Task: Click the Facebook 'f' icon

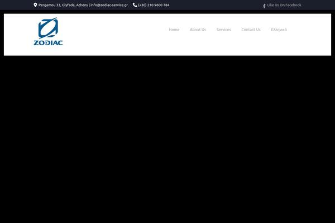Action: tap(264, 6)
